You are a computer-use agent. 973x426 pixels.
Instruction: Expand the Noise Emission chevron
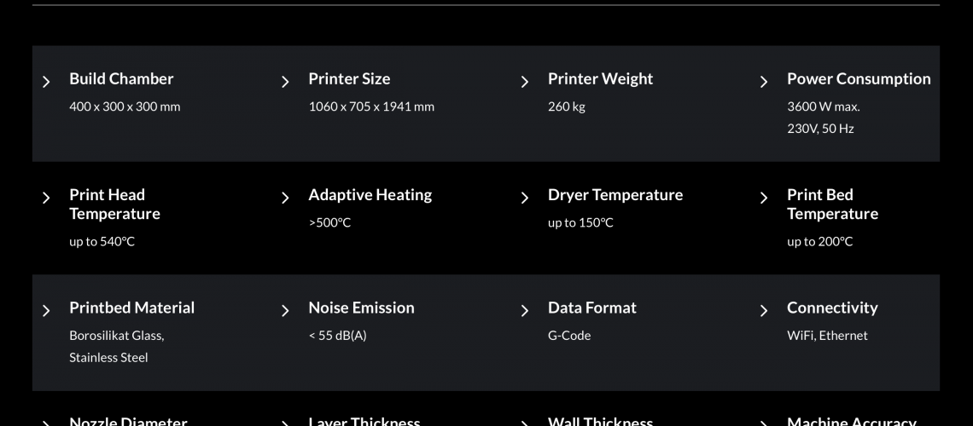pos(285,311)
